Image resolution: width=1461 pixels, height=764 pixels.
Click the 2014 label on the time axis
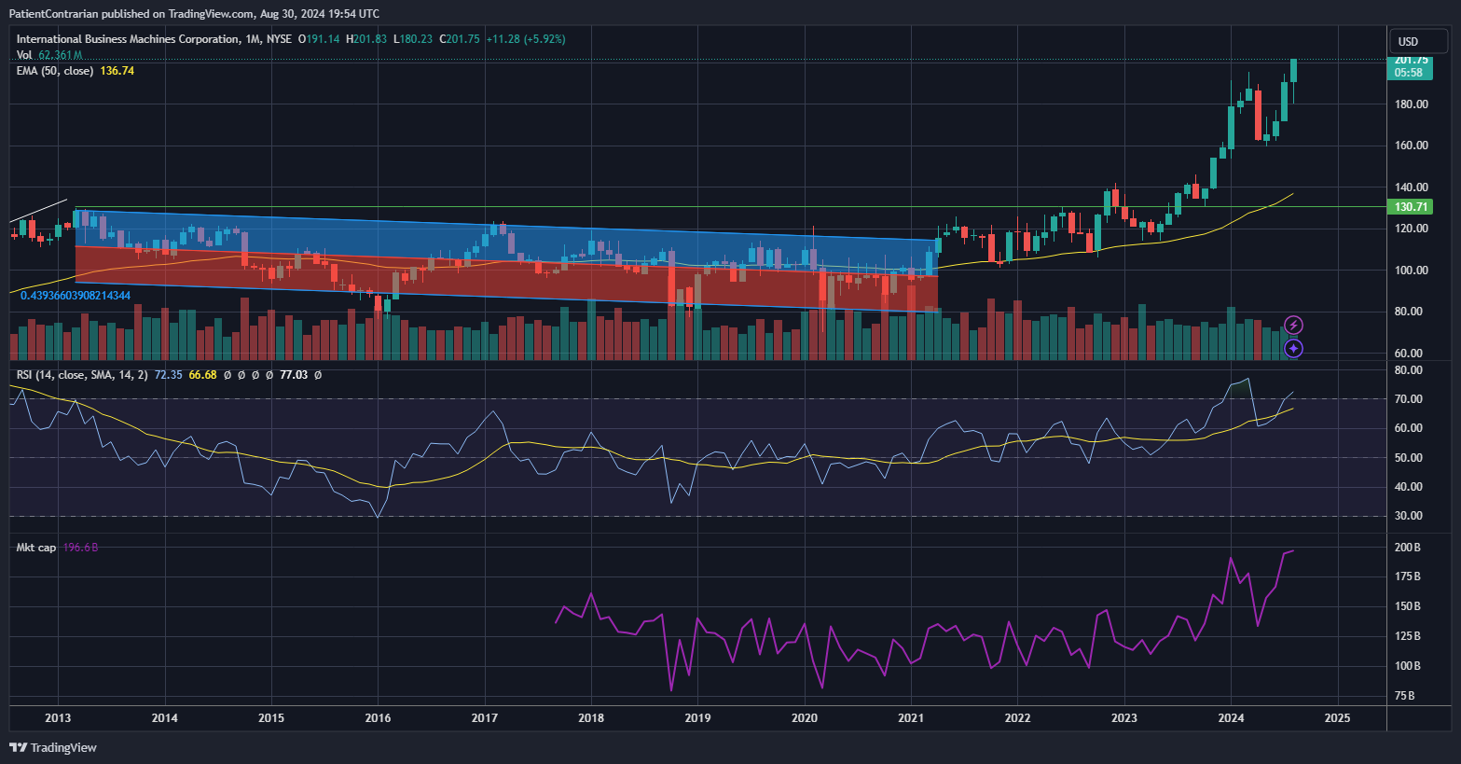(x=164, y=718)
